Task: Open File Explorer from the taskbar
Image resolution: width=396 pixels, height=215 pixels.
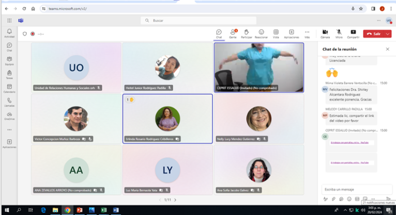Action: [55, 210]
